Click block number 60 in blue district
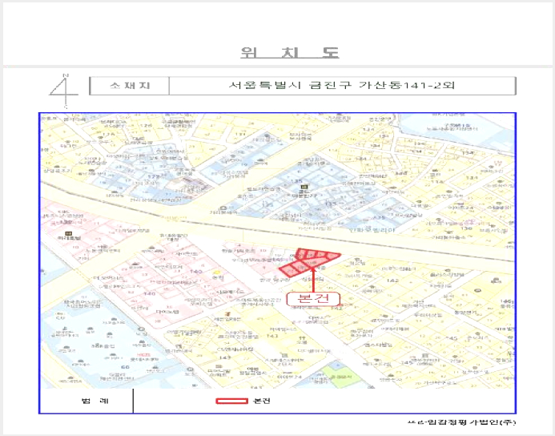 125,367
